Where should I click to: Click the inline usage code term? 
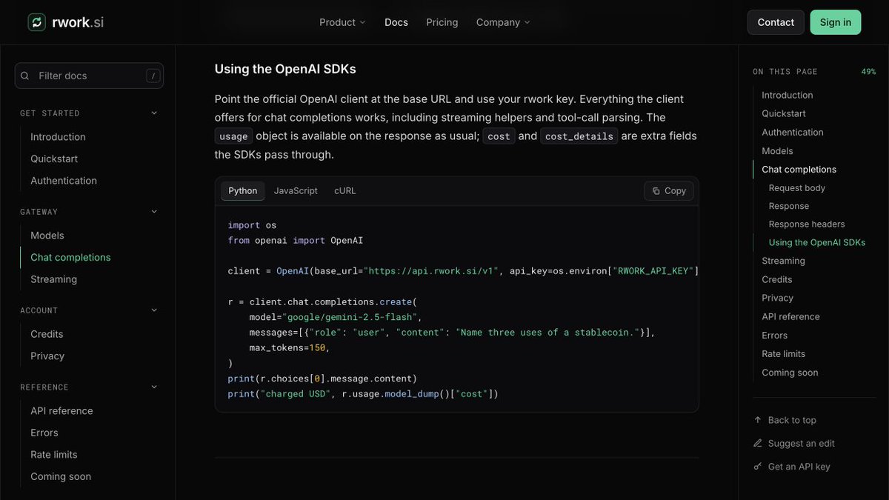pyautogui.click(x=233, y=136)
